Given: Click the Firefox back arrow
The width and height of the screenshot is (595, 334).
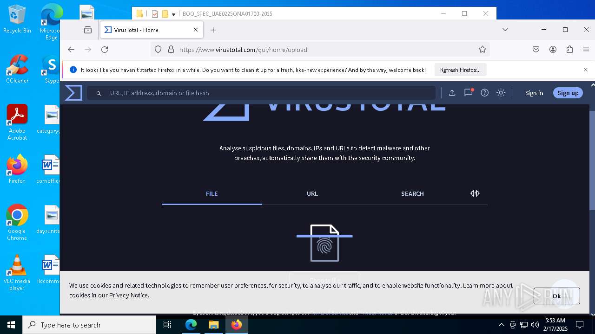Looking at the screenshot, I should point(71,49).
